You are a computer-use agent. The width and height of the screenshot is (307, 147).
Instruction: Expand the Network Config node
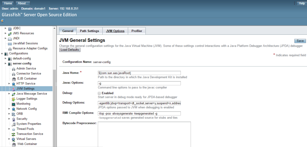[9, 109]
